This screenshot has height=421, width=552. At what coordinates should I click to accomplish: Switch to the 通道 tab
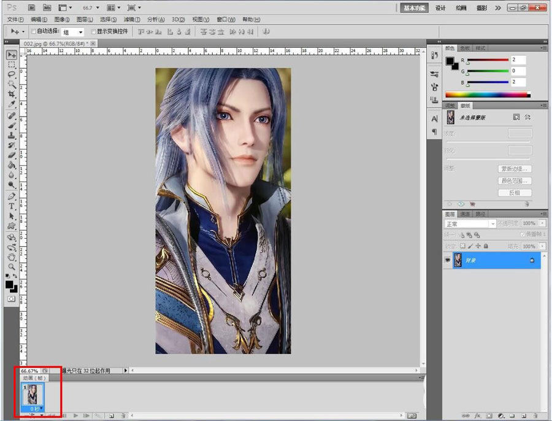pyautogui.click(x=465, y=214)
